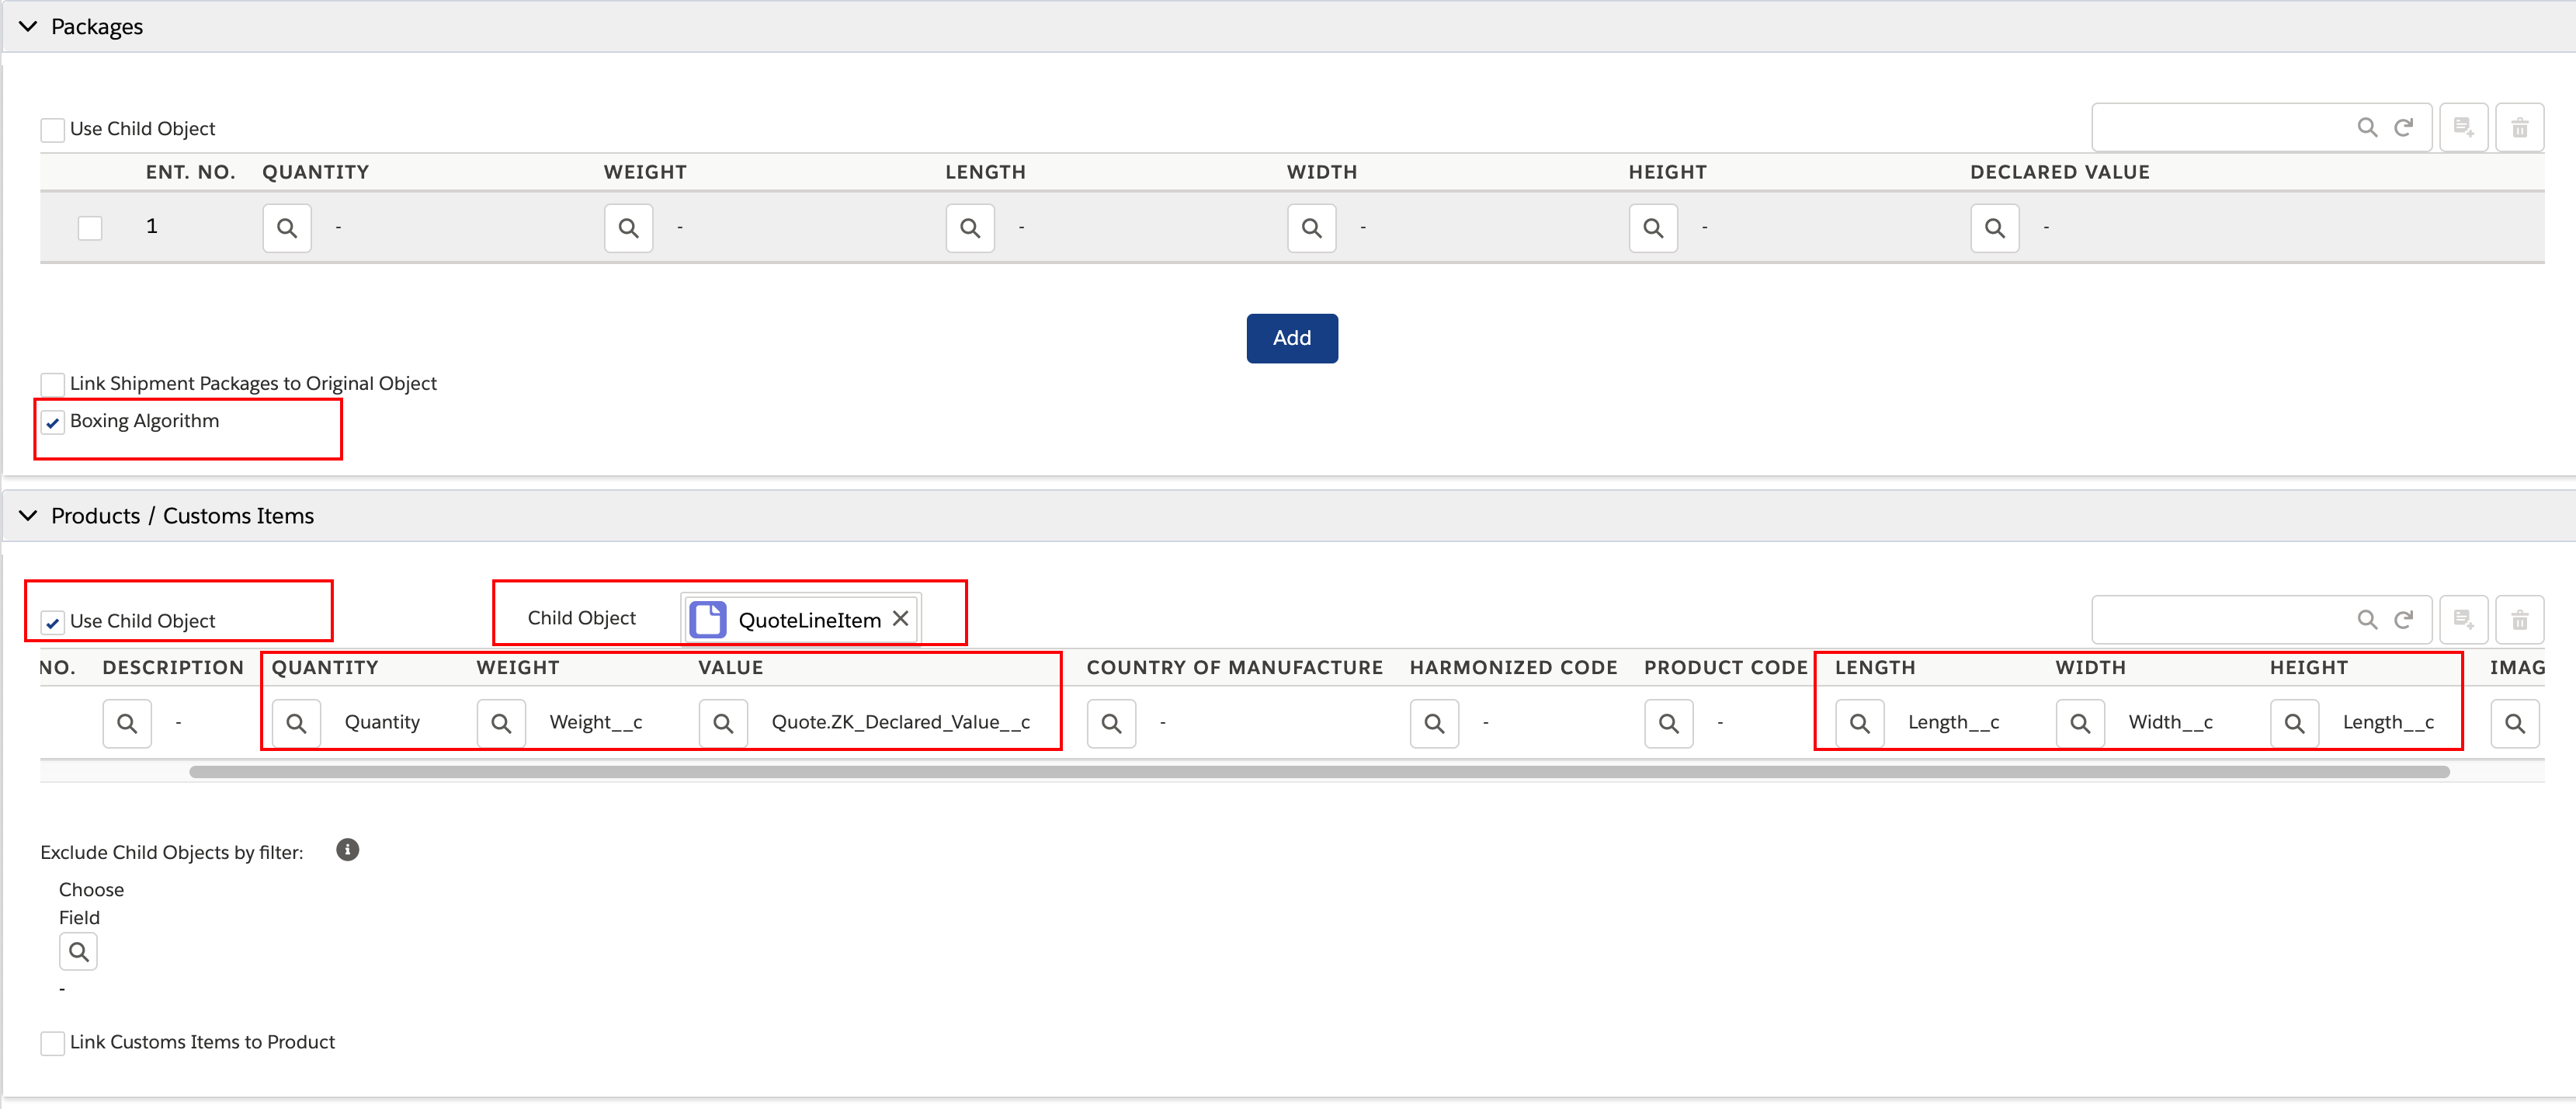Screen dimensions: 2576x1109
Task: Open Harmonized Code field lookup
Action: 1434,723
